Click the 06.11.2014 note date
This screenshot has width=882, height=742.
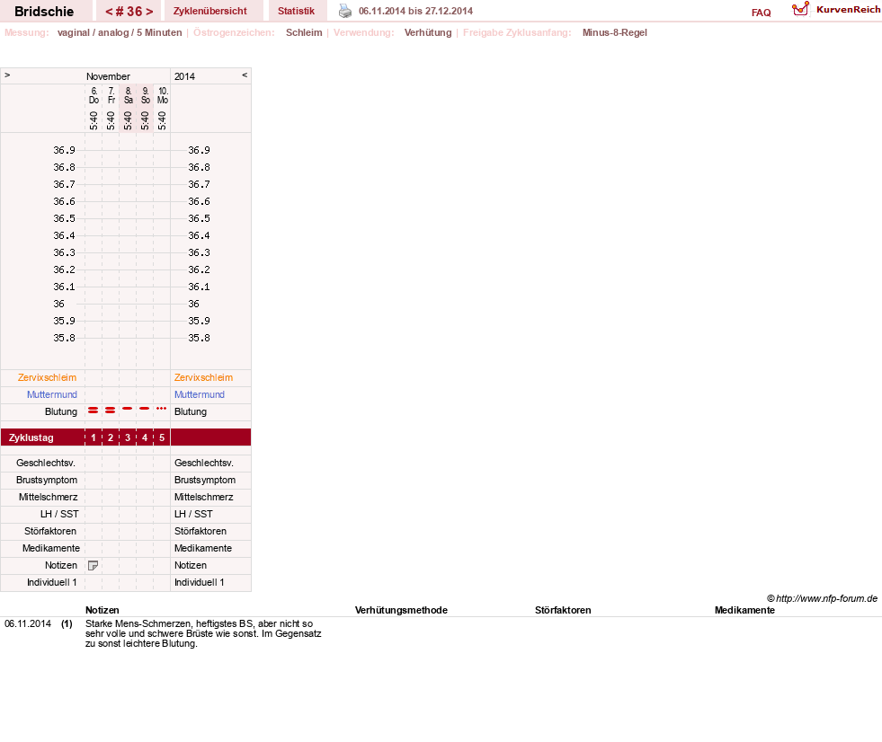click(28, 624)
